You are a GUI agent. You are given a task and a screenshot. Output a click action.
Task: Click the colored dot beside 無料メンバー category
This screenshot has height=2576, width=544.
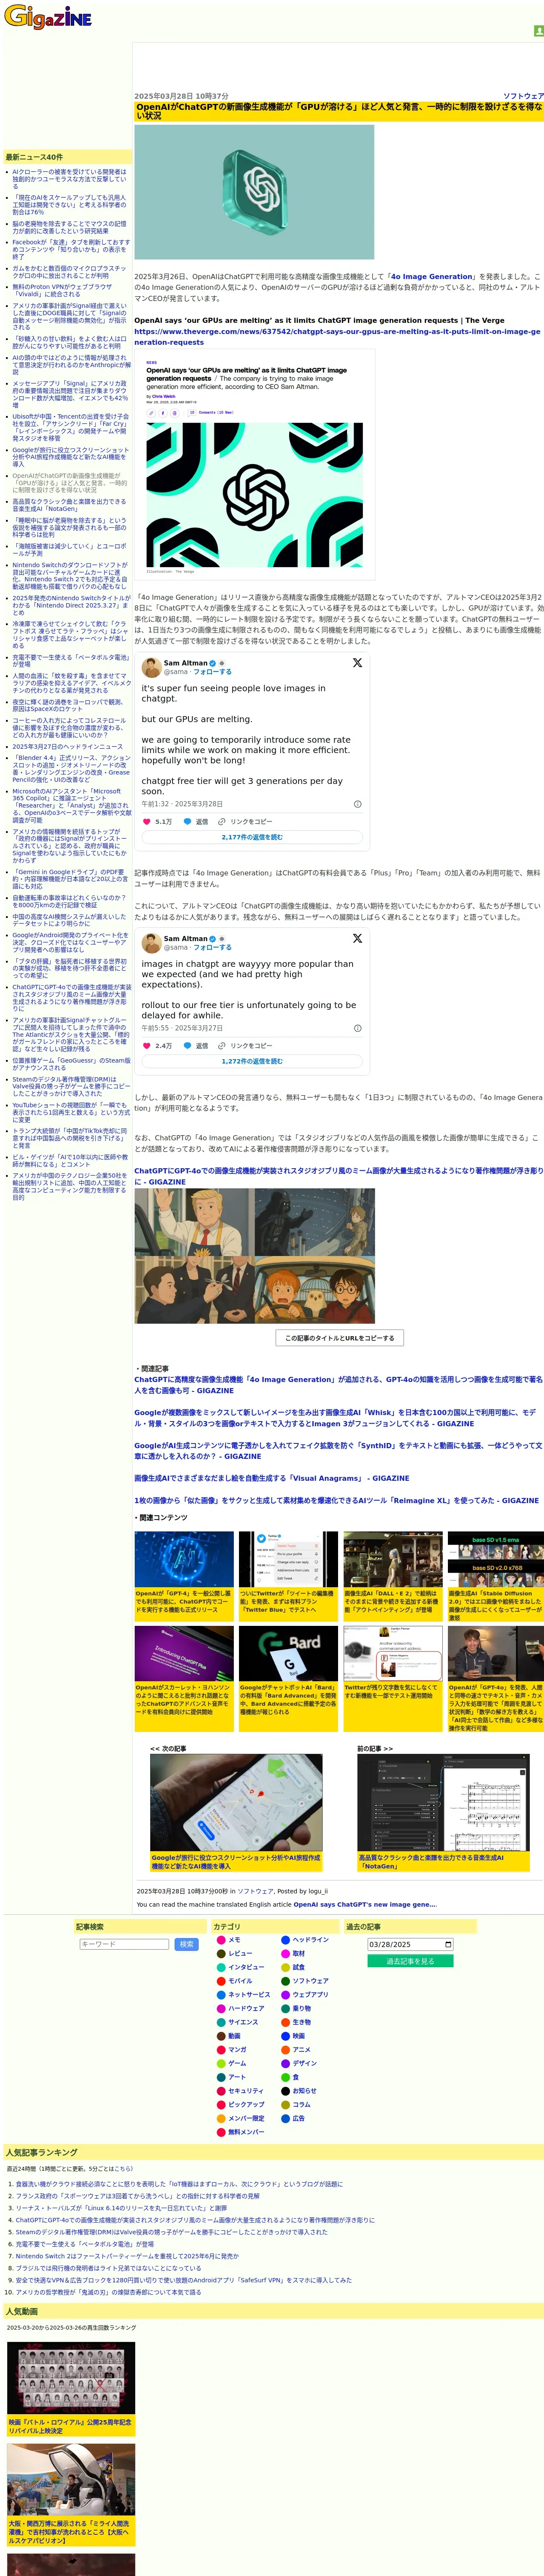(x=221, y=2131)
